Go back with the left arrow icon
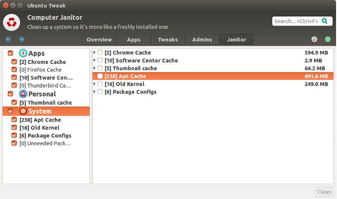Viewport: 337px width, 199px height. tap(8, 39)
